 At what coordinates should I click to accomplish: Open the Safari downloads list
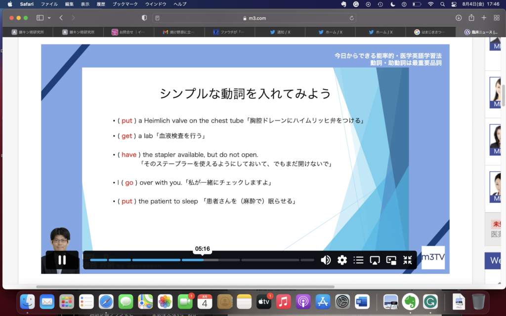(459, 18)
